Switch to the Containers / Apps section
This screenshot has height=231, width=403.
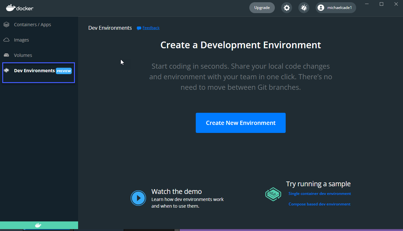pyautogui.click(x=32, y=24)
